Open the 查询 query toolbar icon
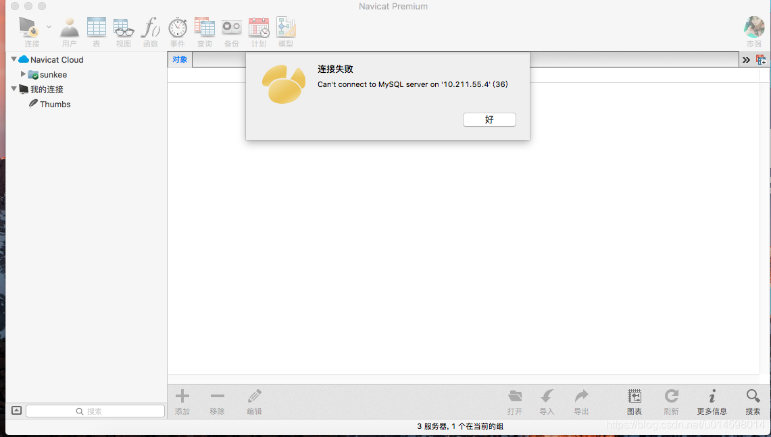The image size is (771, 437). pyautogui.click(x=205, y=28)
